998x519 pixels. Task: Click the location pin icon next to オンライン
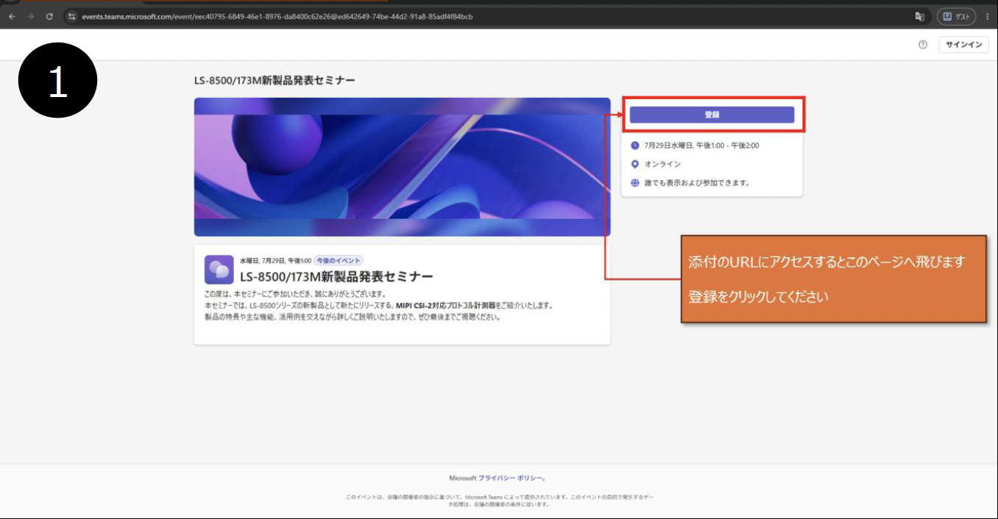[635, 164]
